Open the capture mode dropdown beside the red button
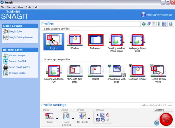Viewport: 175px width, 128px height. (x=157, y=123)
